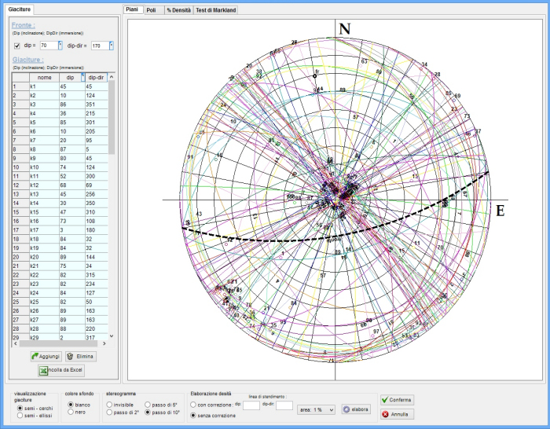The width and height of the screenshot is (550, 429).
Task: Click the dip value spinner arrow
Action: point(60,46)
